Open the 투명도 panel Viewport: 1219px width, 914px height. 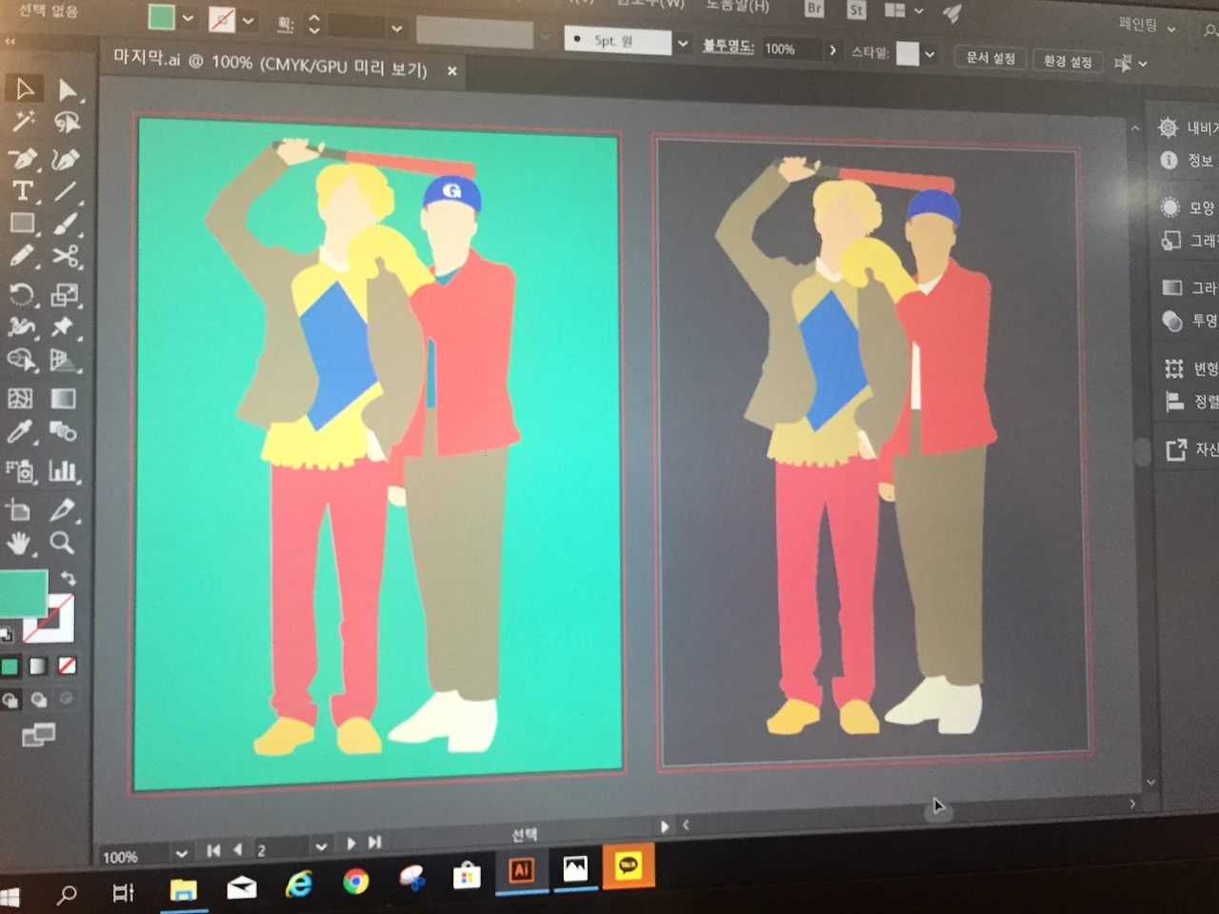point(1191,321)
